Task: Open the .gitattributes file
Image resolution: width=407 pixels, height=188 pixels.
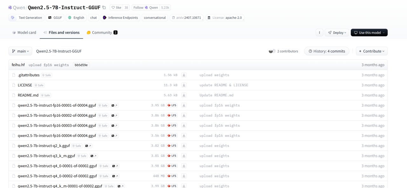Action: click(29, 75)
